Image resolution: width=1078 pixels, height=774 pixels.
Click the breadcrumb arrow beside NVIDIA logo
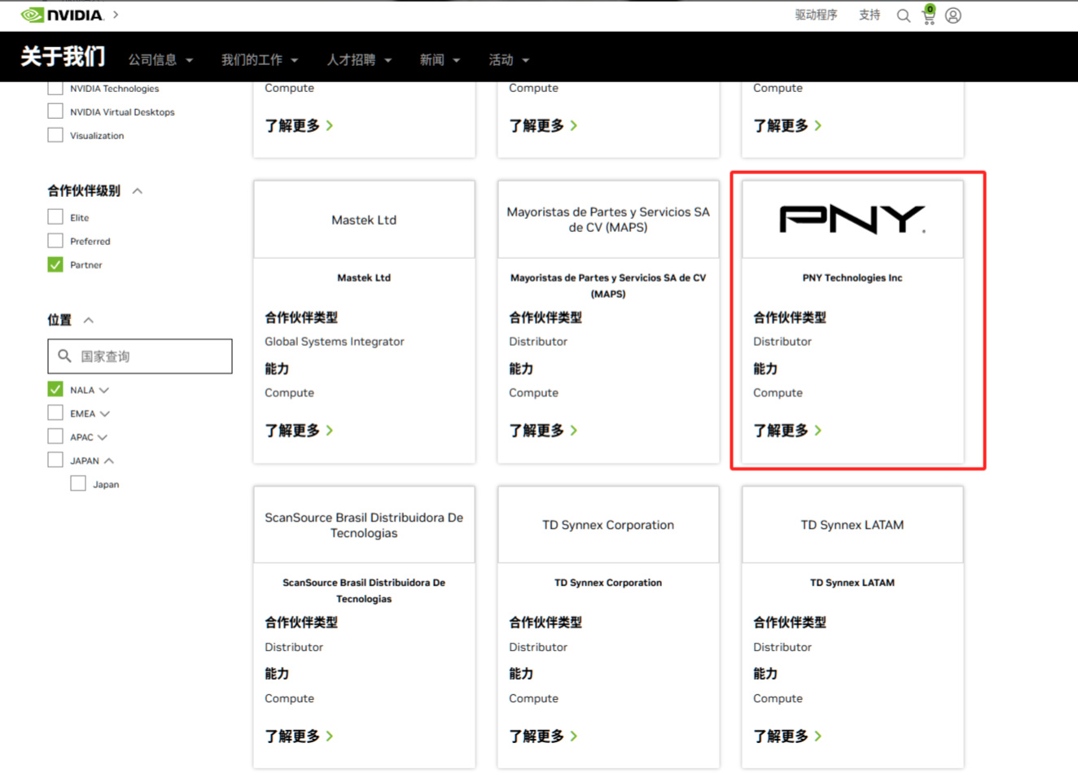tap(116, 15)
